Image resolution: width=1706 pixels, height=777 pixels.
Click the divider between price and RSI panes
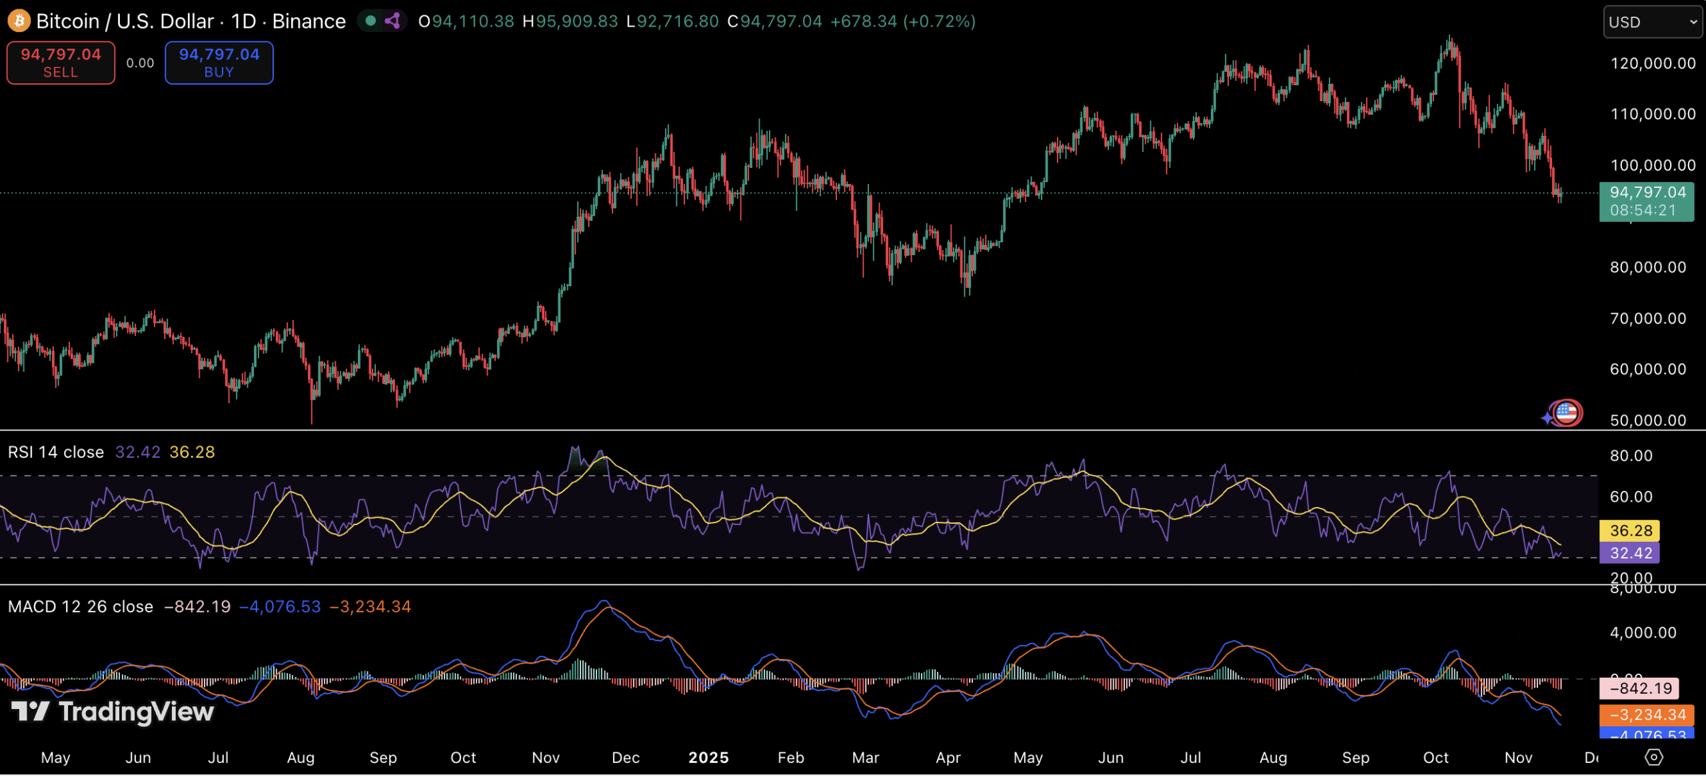800,430
